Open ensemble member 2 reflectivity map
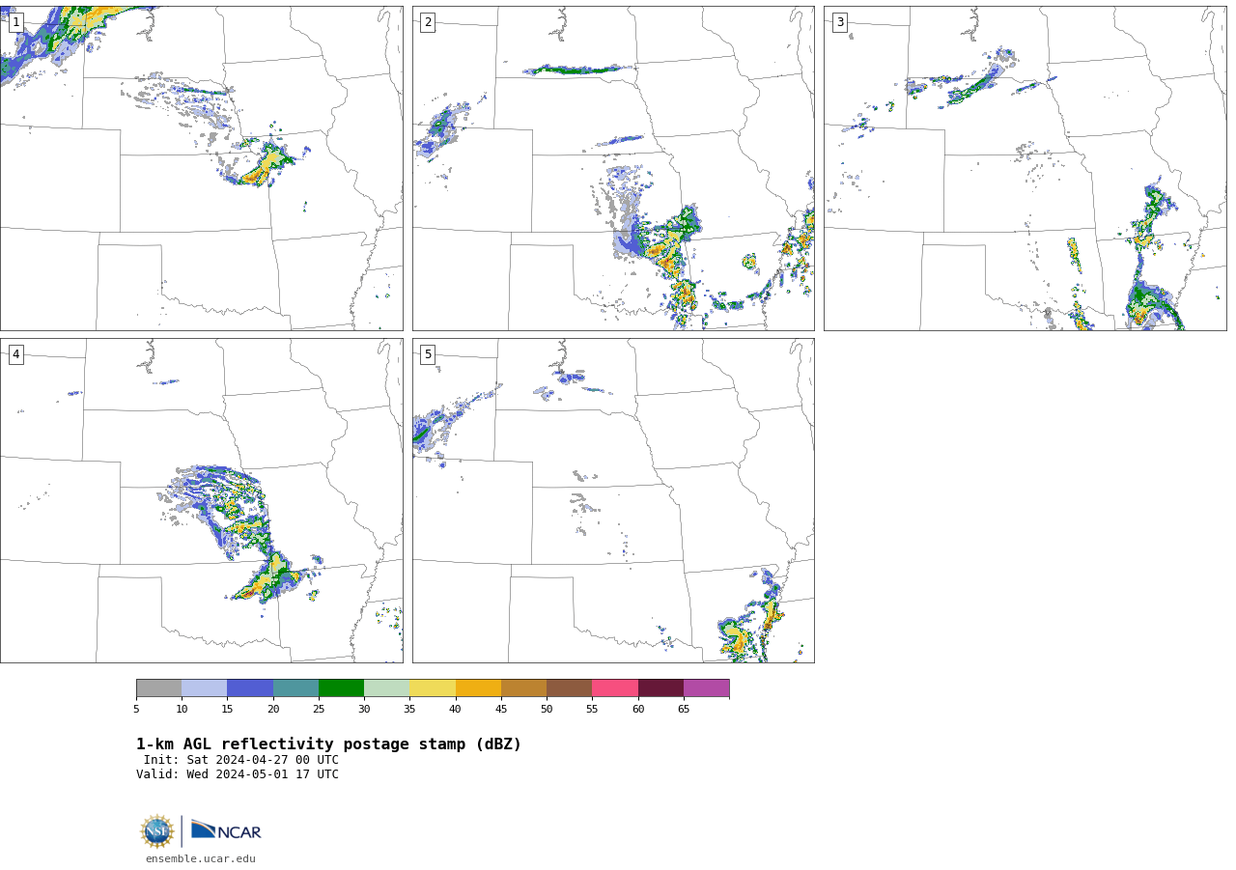1236x870 pixels. (613, 168)
